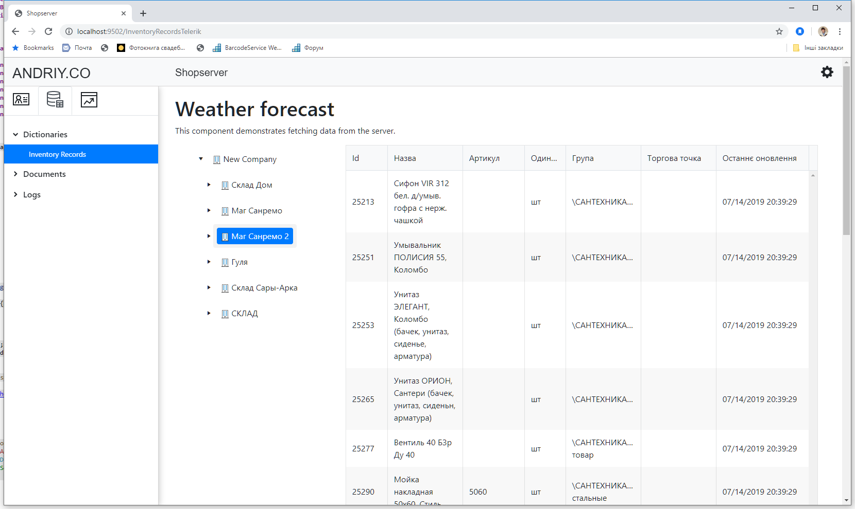Screen dimensions: 855x509
Task: Open a new browser tab
Action: [143, 13]
